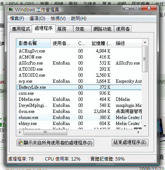
Task: Click CPU 使用率: 12% in status bar
Action: coord(63,159)
